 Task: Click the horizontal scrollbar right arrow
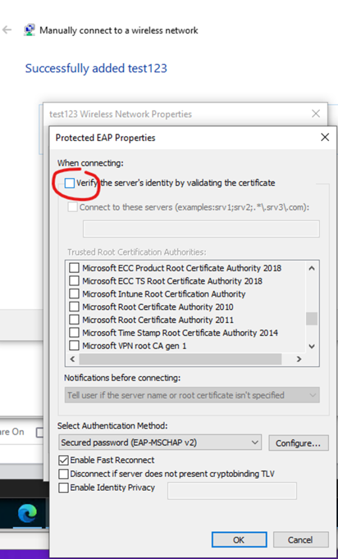pos(299,359)
